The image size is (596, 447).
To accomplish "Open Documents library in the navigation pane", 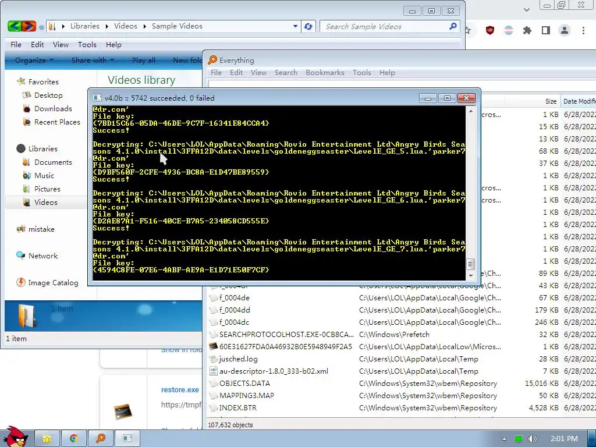I will [x=53, y=162].
